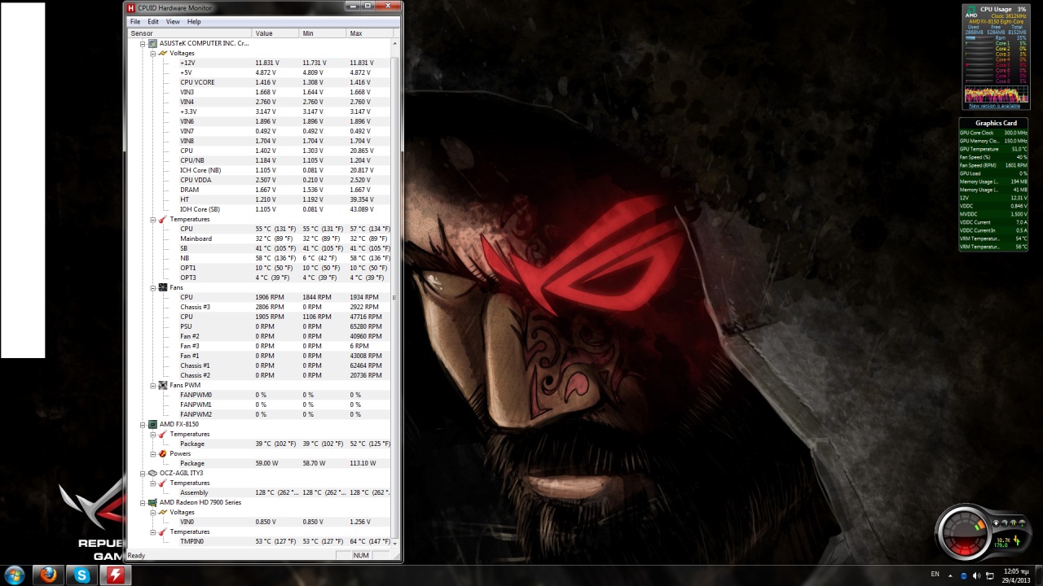Click the Core 1 usage bar
1043x586 pixels.
click(x=979, y=43)
